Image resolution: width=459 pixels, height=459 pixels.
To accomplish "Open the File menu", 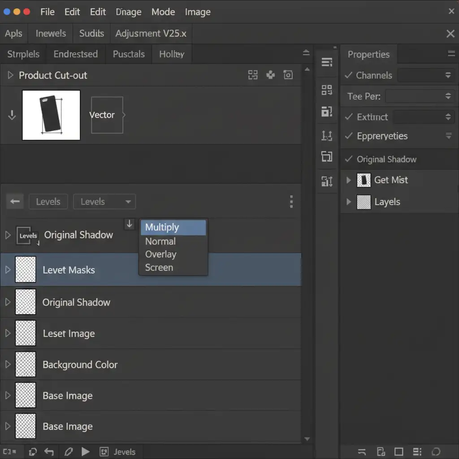I will 47,12.
